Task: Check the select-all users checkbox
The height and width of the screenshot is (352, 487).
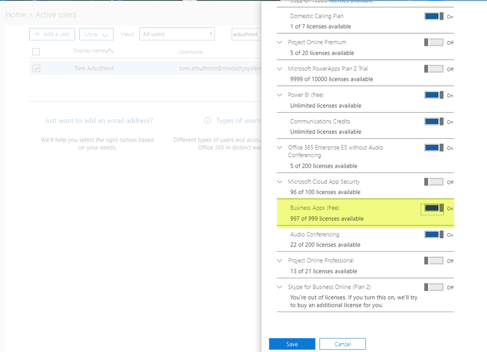Action: (36, 51)
